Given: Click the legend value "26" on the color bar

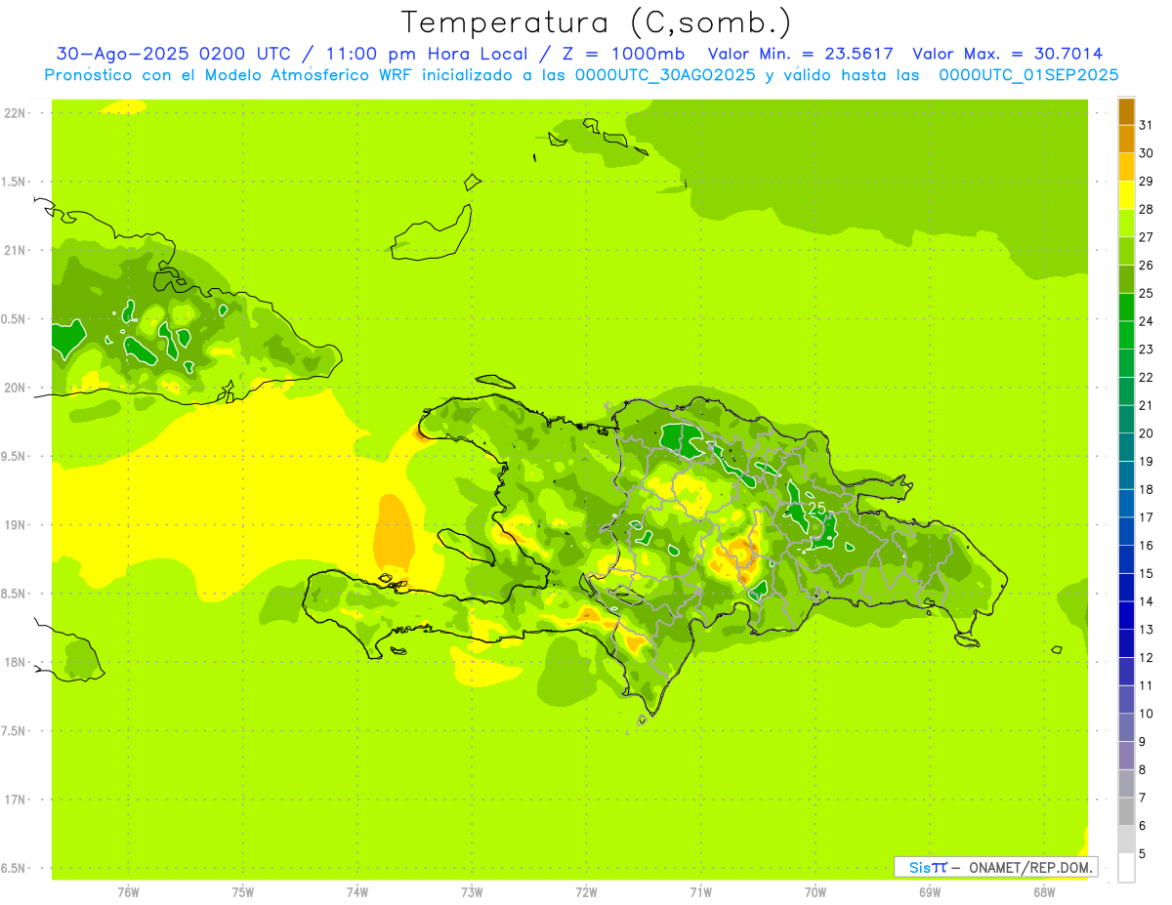Looking at the screenshot, I should point(1147,265).
